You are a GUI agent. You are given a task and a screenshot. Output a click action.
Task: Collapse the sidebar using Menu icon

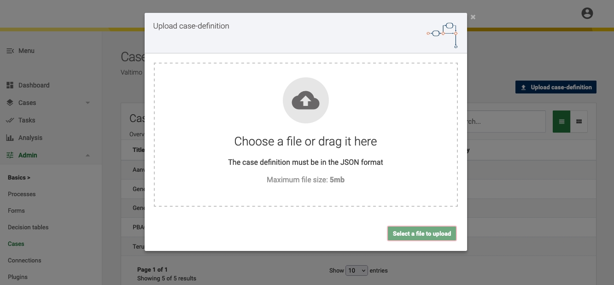tap(10, 51)
